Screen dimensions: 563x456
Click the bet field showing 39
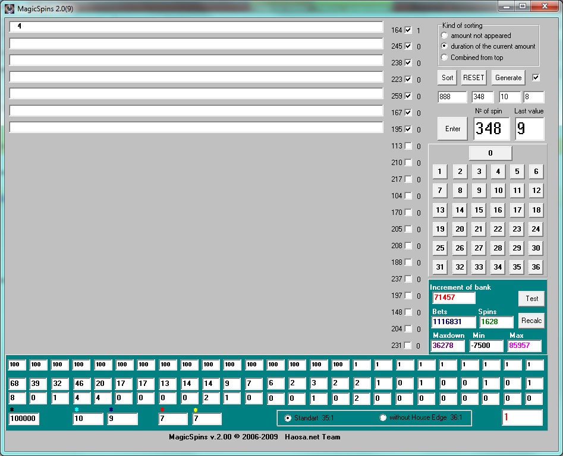coord(38,383)
